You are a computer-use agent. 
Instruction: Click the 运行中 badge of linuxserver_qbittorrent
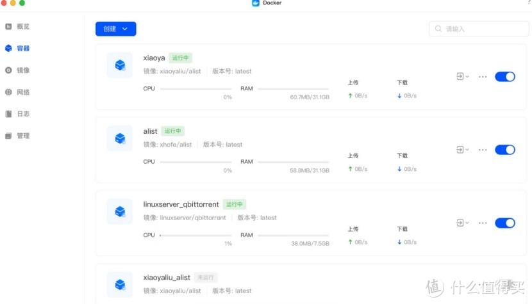[235, 204]
